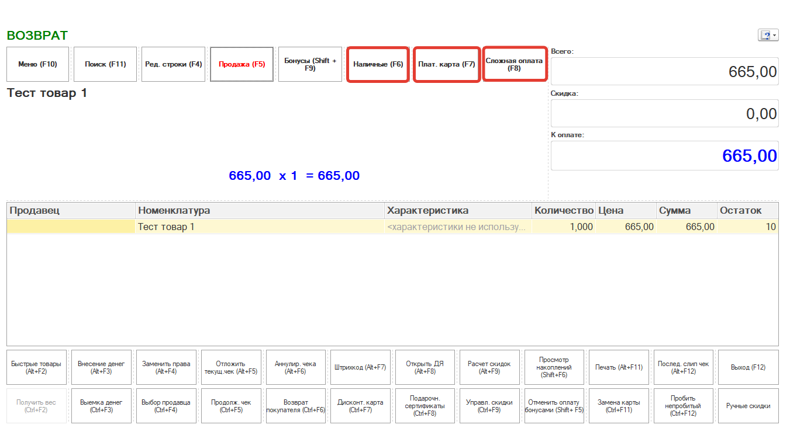
Task: Pay with Наличные (F6)
Action: pyautogui.click(x=378, y=64)
